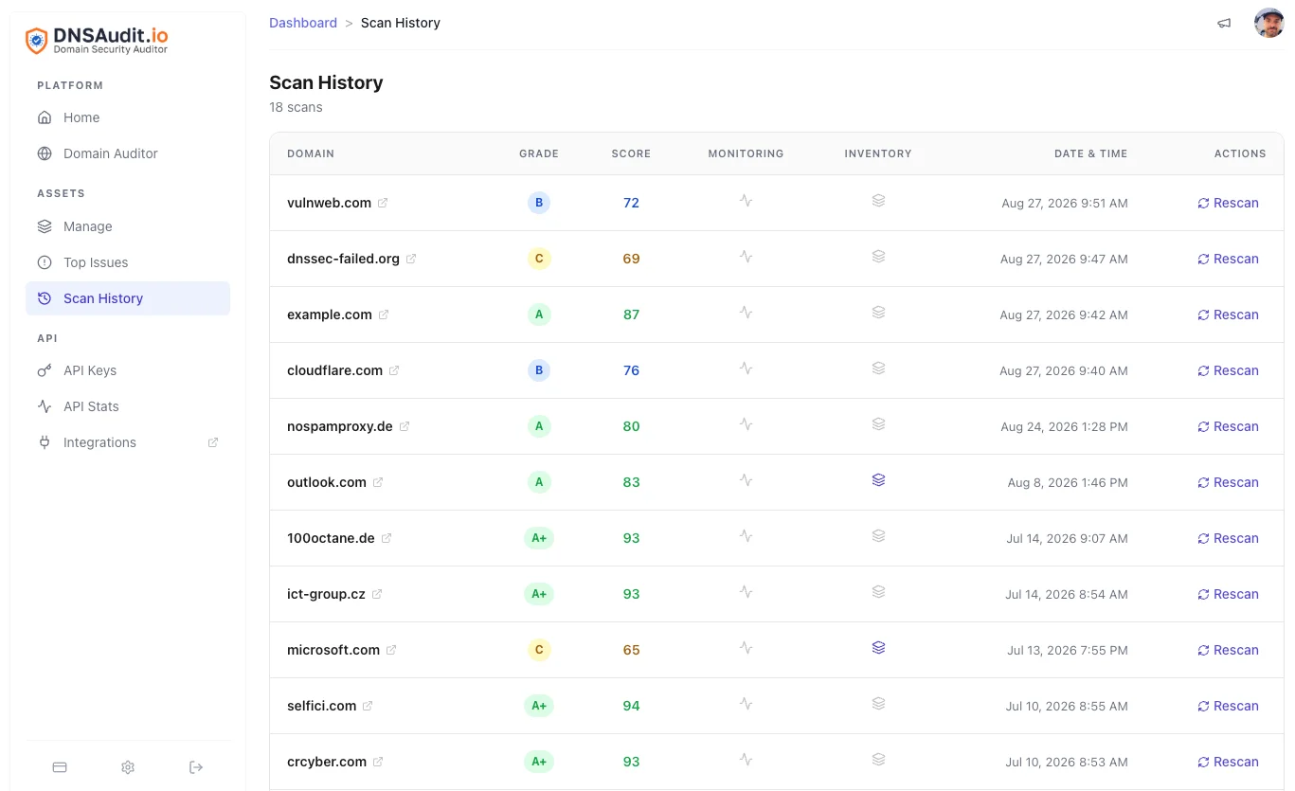The image size is (1295, 791).
Task: Click the logout icon in the sidebar footer
Action: [x=196, y=767]
